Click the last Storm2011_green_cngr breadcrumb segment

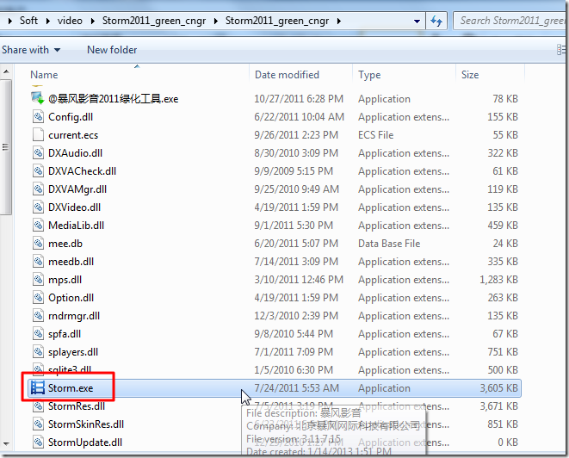click(277, 21)
